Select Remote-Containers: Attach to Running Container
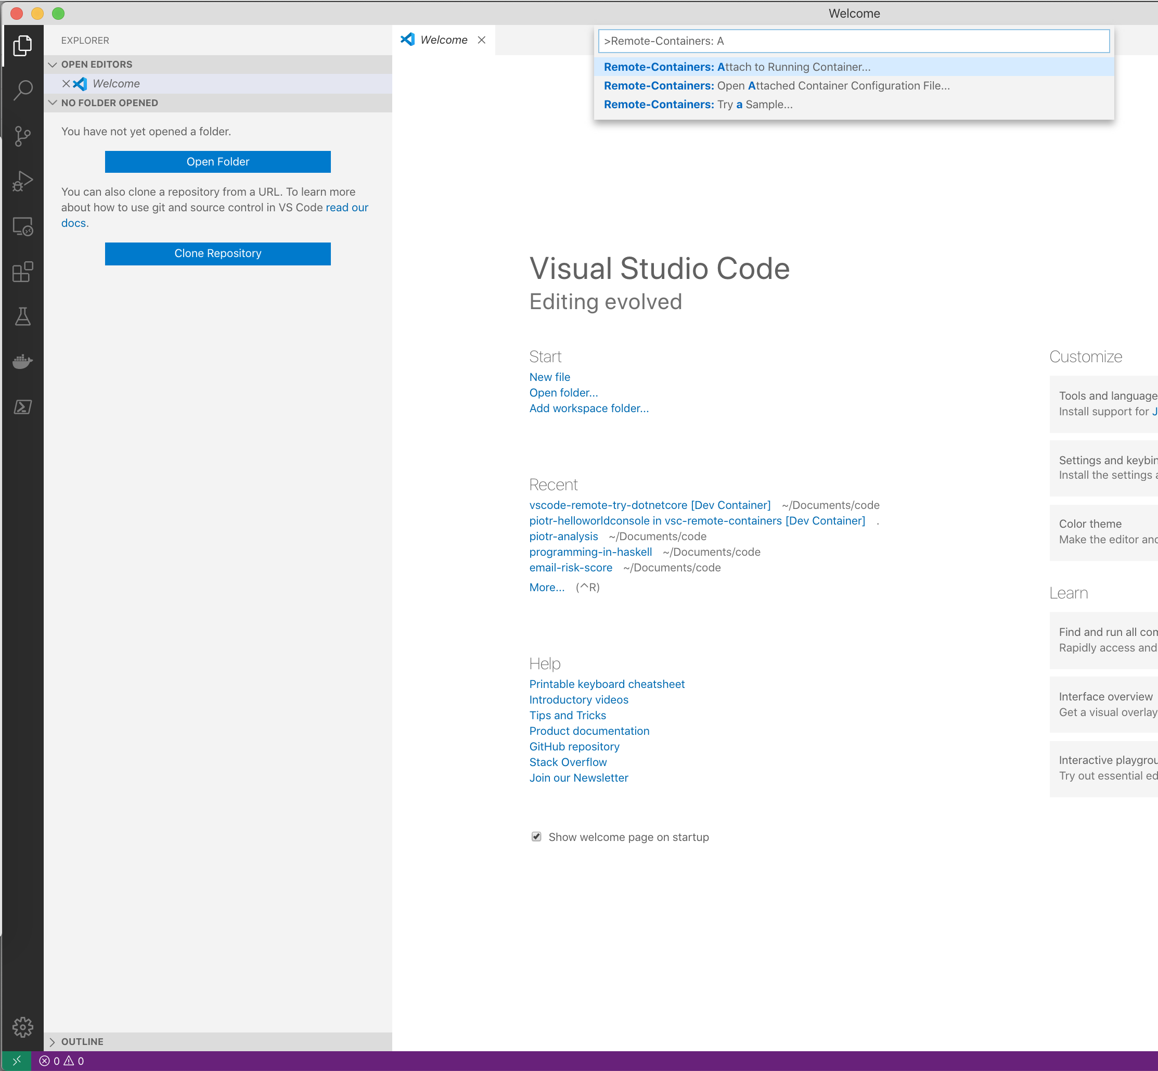Screen dimensions: 1158x1071 point(738,67)
